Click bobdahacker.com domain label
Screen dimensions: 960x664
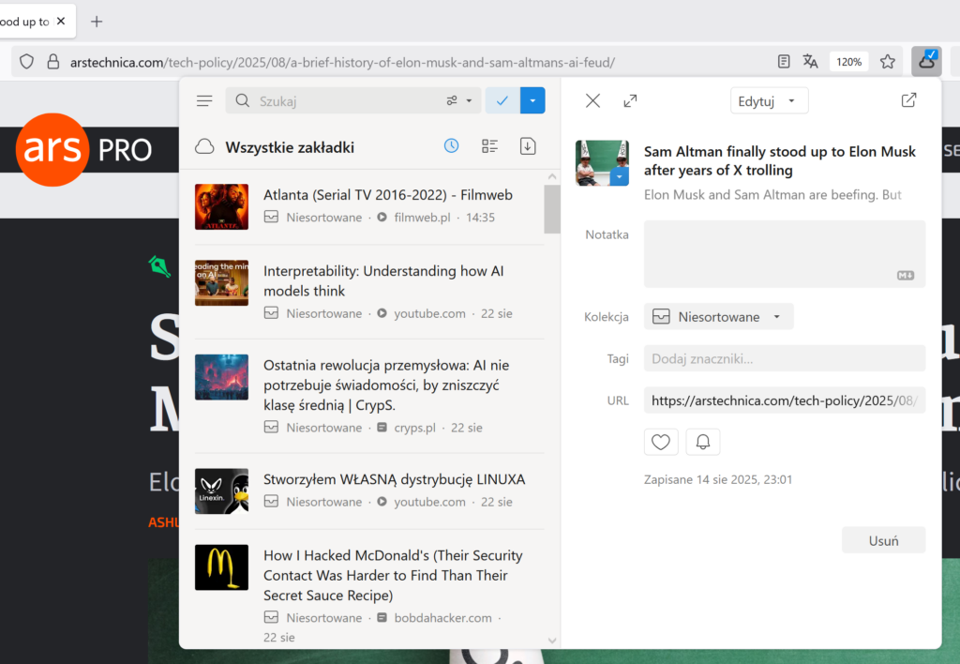442,618
